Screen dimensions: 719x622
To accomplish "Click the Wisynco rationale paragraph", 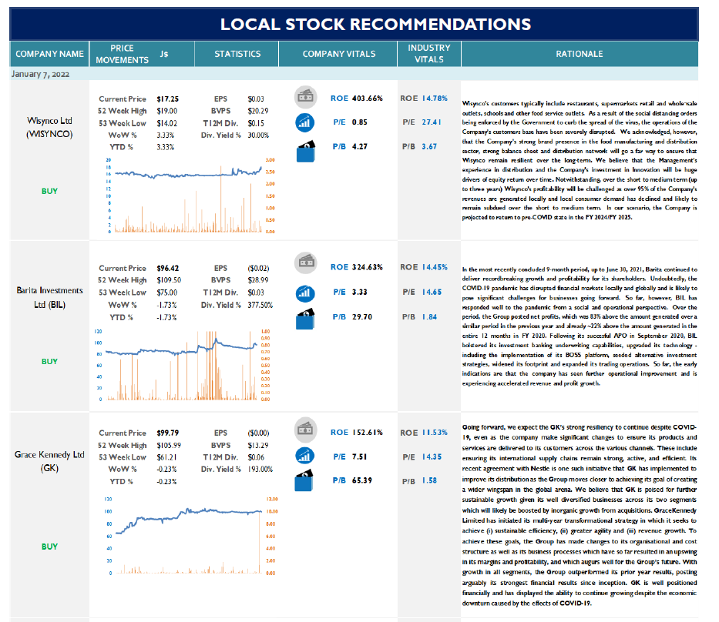I will pyautogui.click(x=580, y=160).
